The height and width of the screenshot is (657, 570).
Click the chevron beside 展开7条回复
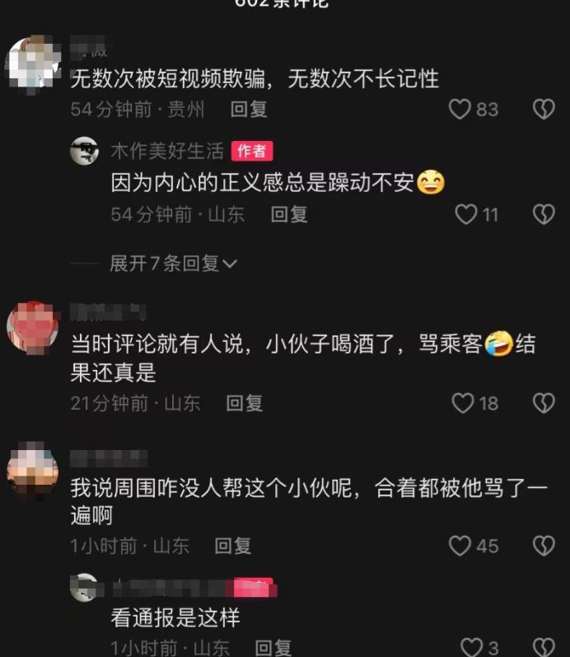[x=230, y=264]
